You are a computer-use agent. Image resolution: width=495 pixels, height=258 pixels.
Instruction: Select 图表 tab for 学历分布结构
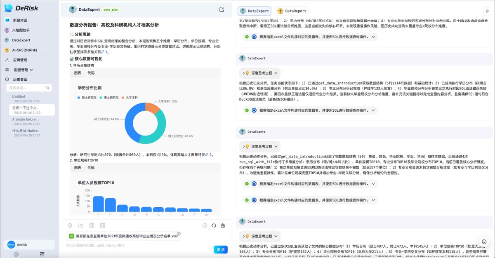(78, 73)
